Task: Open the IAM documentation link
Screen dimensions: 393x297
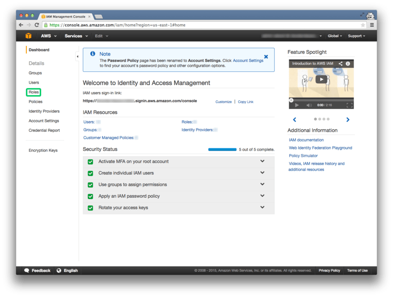Action: click(306, 140)
